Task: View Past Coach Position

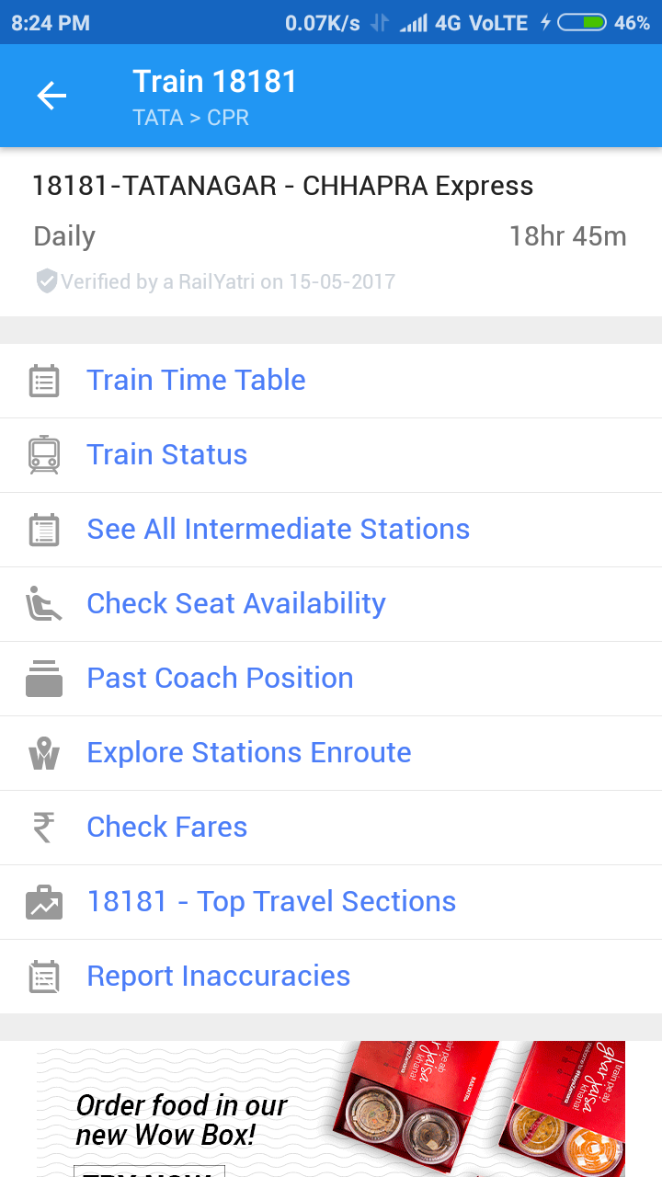Action: click(x=220, y=679)
